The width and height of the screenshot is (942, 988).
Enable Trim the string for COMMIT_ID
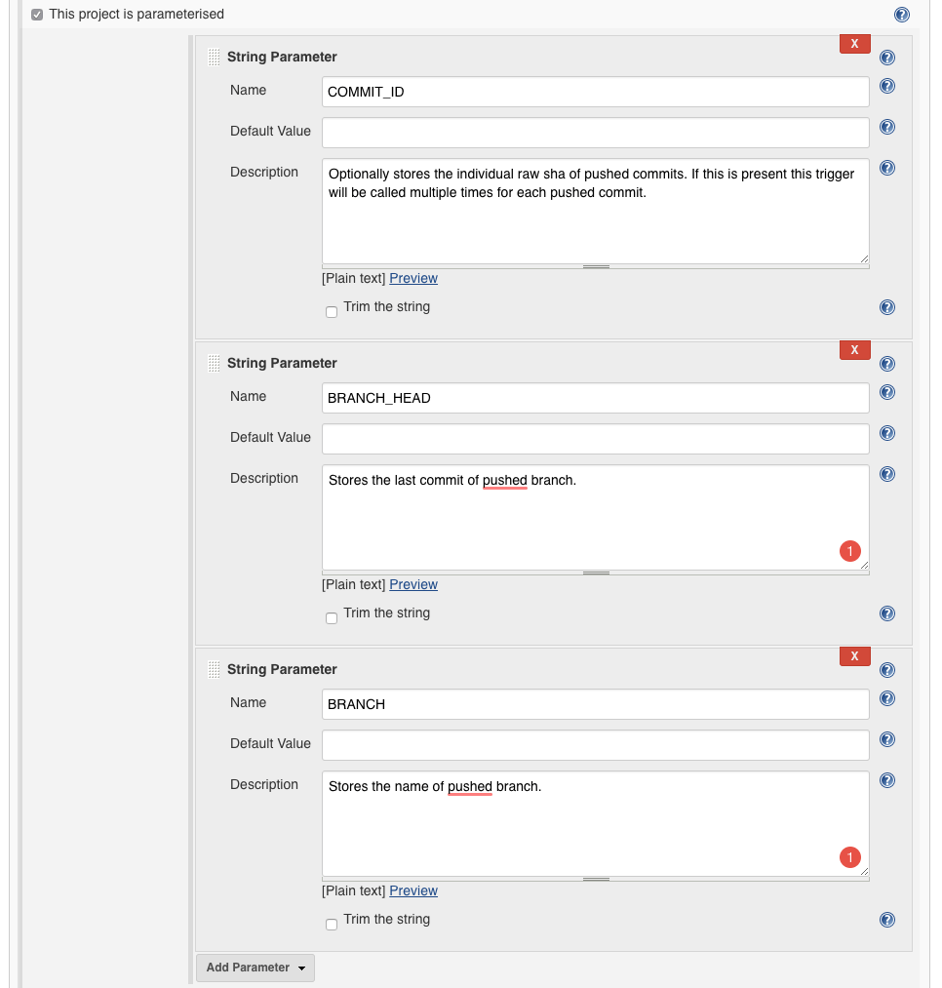[x=331, y=311]
